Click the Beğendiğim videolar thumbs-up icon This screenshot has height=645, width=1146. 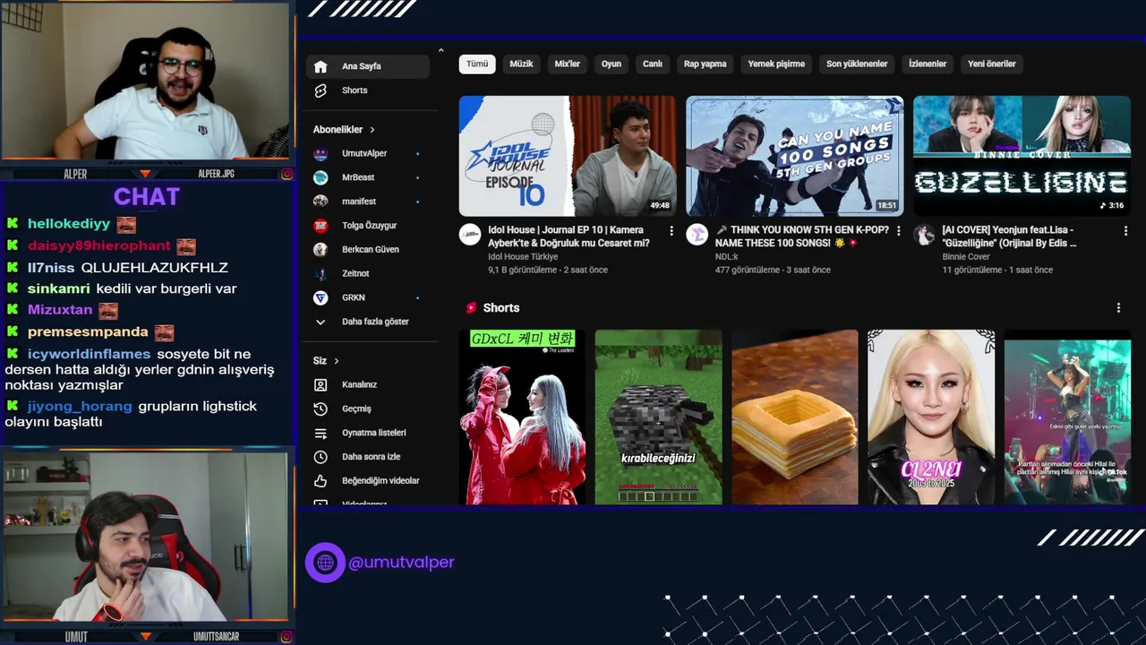(x=321, y=481)
